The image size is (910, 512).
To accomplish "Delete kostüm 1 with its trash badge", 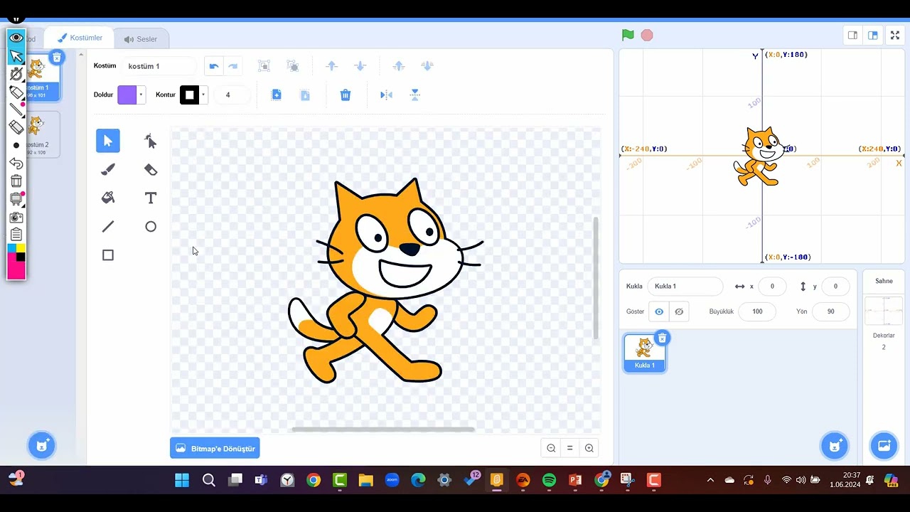I will click(x=57, y=58).
